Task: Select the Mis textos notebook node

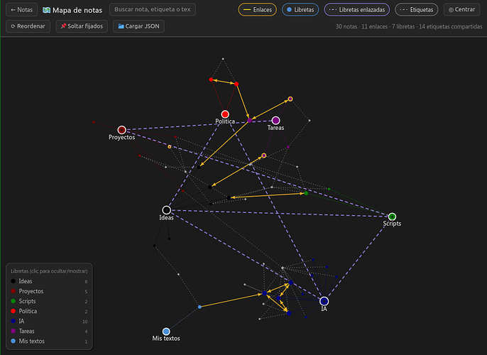Action: pyautogui.click(x=166, y=332)
